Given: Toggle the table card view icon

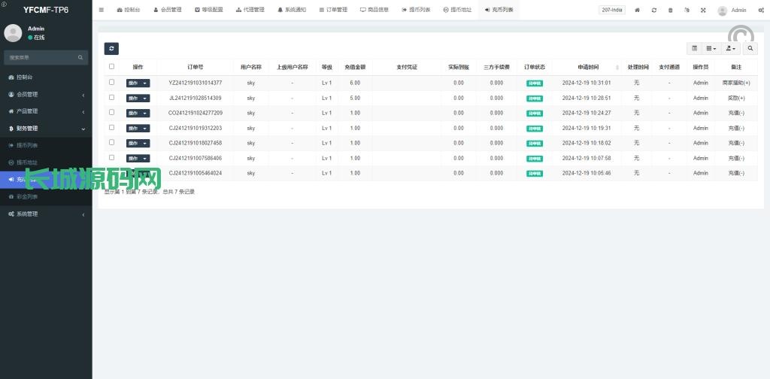Looking at the screenshot, I should [x=694, y=48].
